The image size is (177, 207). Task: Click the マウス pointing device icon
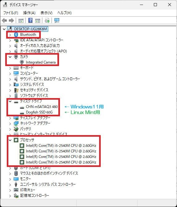tap(16, 173)
